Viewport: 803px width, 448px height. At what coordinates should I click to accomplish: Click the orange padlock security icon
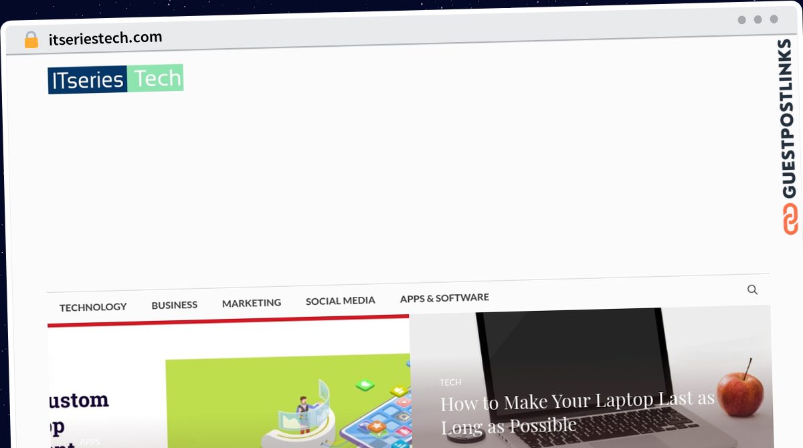click(31, 40)
